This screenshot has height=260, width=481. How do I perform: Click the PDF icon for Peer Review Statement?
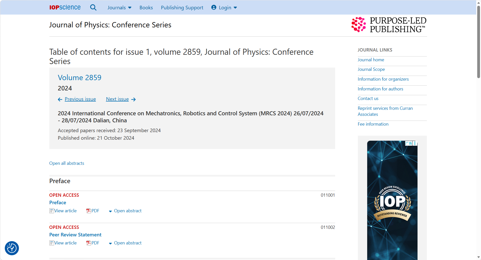pos(89,243)
